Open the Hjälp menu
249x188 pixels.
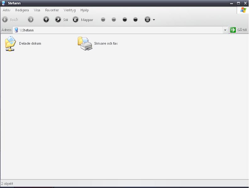[85, 10]
